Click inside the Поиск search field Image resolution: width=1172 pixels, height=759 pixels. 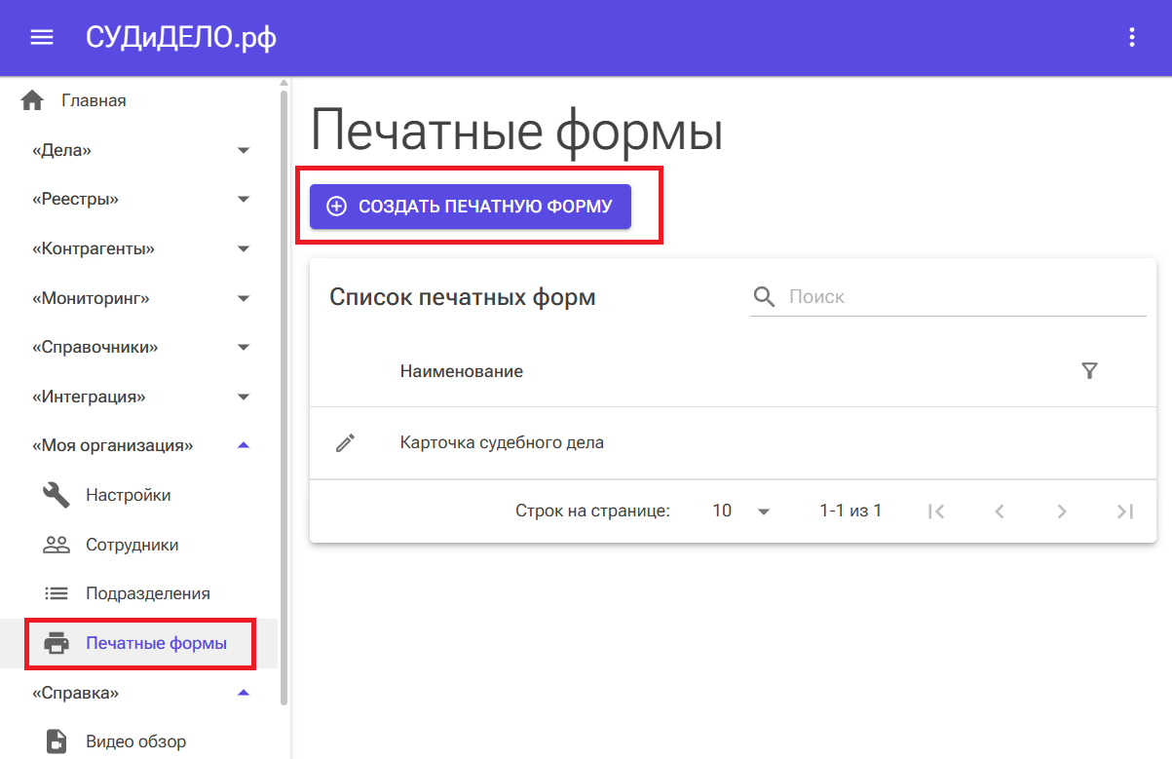[x=877, y=295]
